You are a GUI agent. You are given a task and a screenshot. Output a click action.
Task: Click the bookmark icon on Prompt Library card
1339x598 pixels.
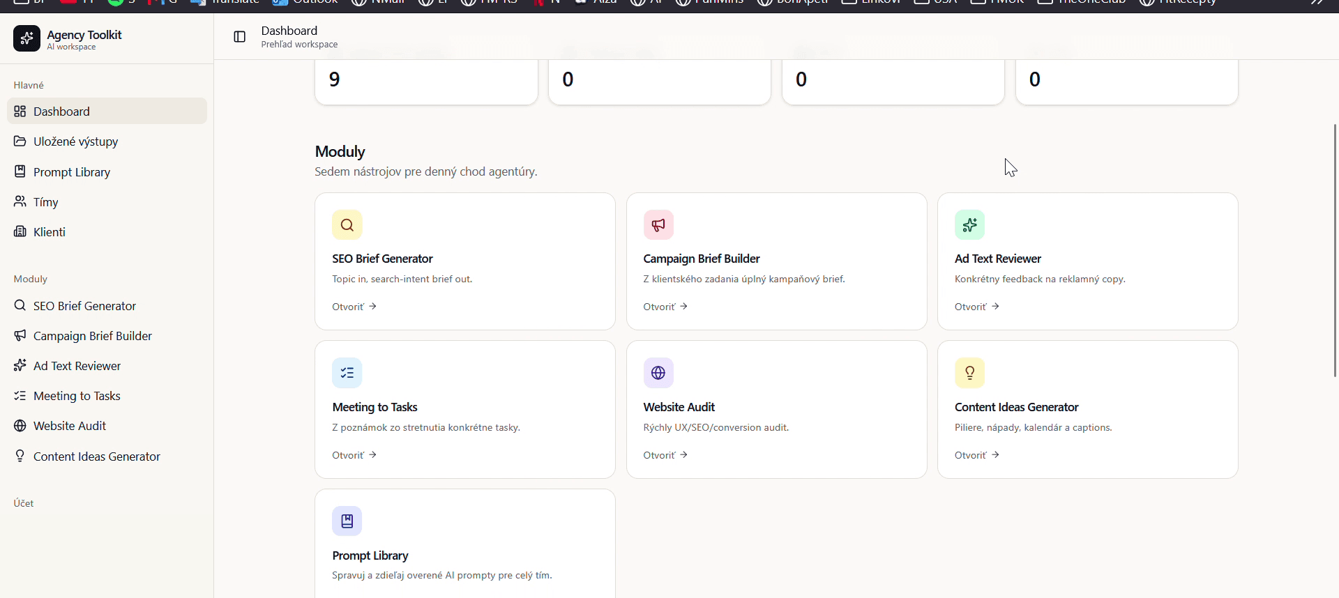(x=347, y=521)
